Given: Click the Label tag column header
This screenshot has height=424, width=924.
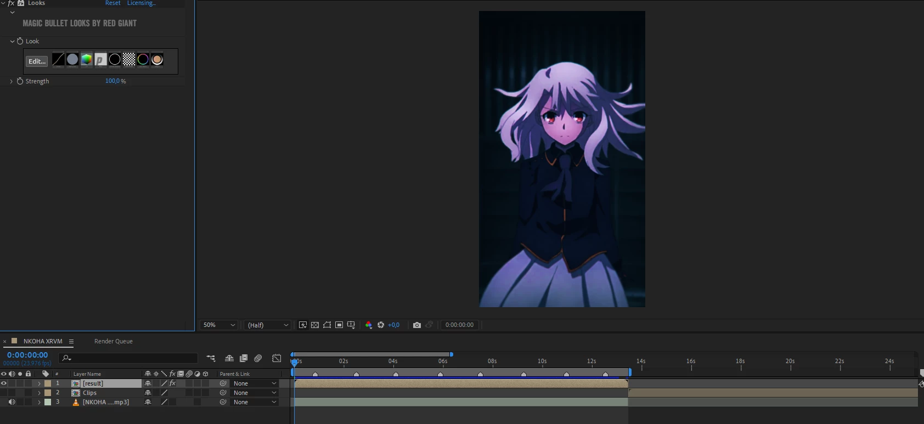Looking at the screenshot, I should tap(46, 374).
